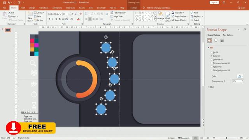The image size is (249, 140).
Task: Click Increase Font Size icon
Action: 73,14
